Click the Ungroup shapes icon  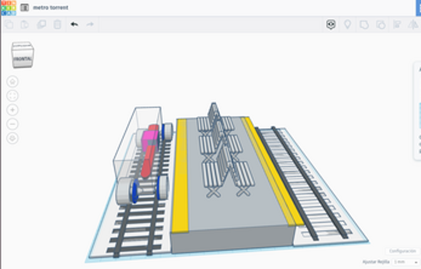click(x=380, y=24)
